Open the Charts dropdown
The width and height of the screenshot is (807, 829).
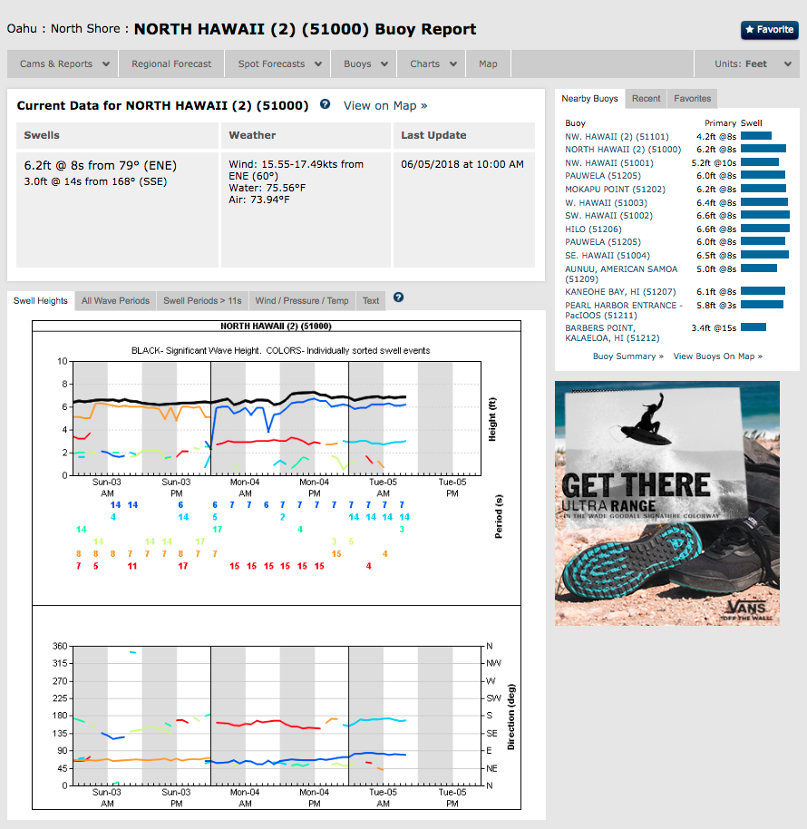pyautogui.click(x=432, y=64)
